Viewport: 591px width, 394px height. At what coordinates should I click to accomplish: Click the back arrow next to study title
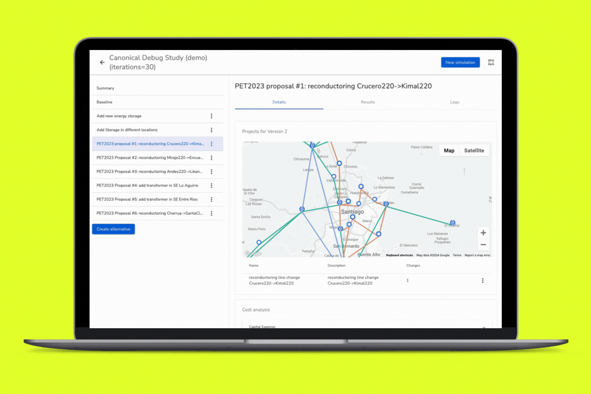102,62
